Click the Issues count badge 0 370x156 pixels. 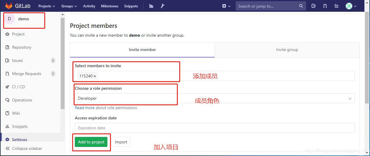(x=53, y=60)
